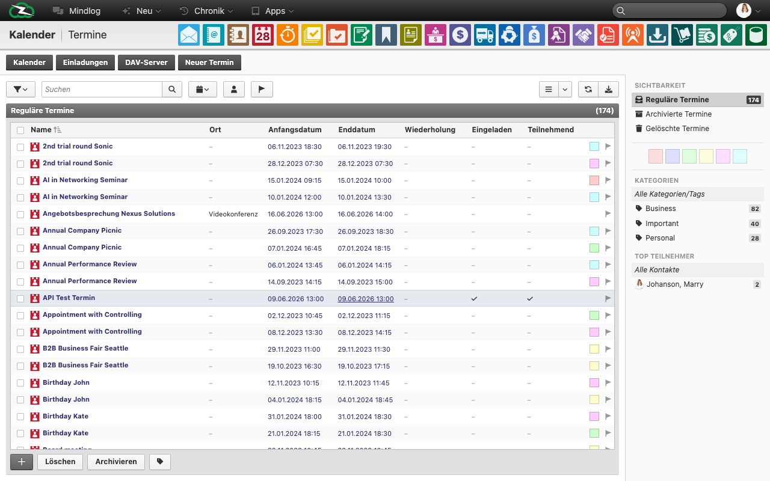Expand the Chronik menu in top bar
This screenshot has width=770, height=481.
point(206,11)
